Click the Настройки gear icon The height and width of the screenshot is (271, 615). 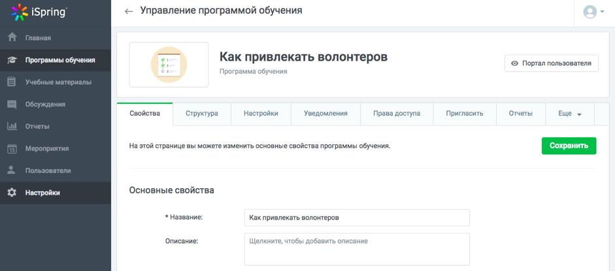click(x=12, y=193)
